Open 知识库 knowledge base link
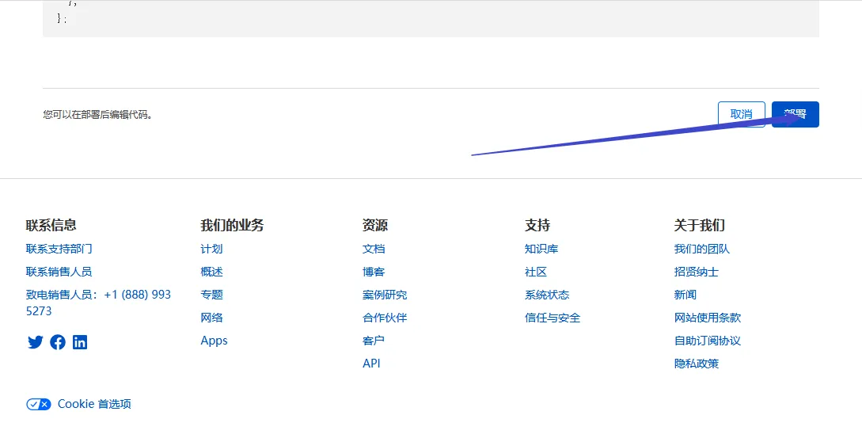The image size is (862, 438). pos(541,249)
